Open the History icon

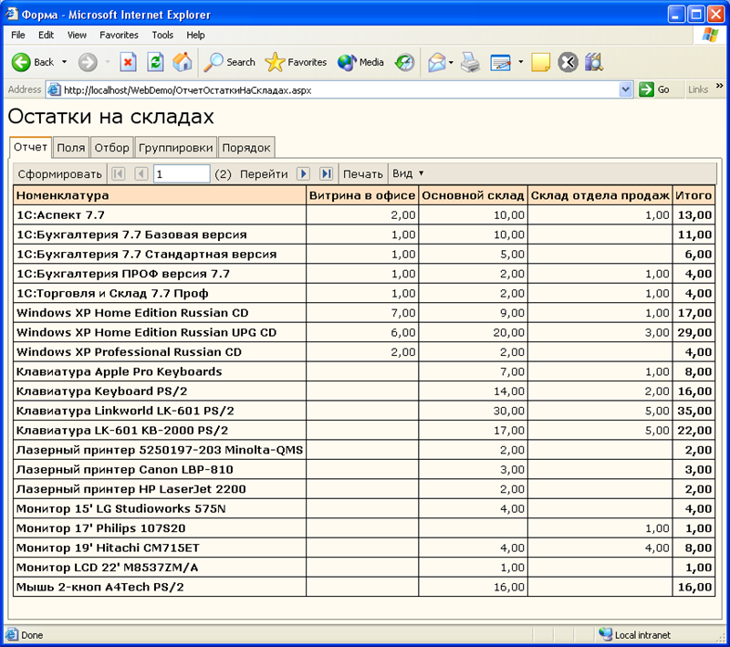tap(404, 62)
